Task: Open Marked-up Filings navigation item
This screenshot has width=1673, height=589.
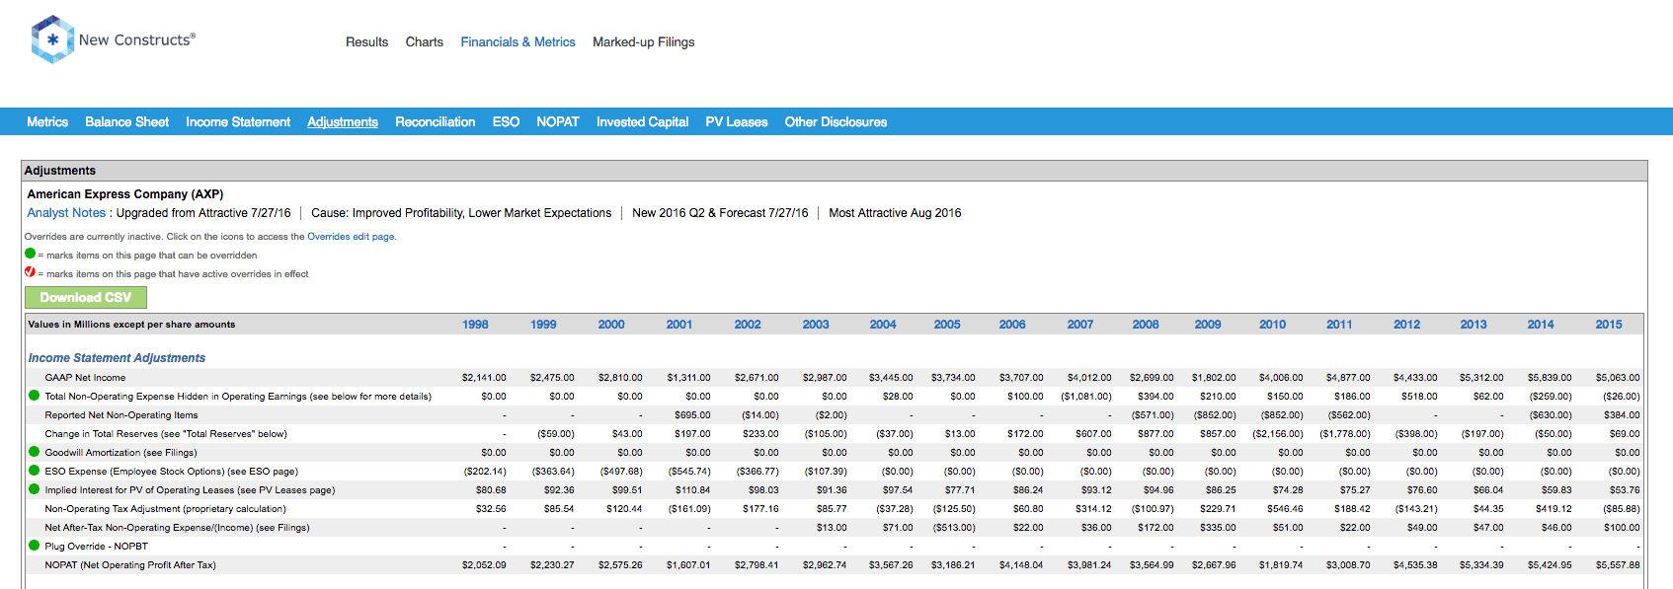Action: (x=643, y=42)
